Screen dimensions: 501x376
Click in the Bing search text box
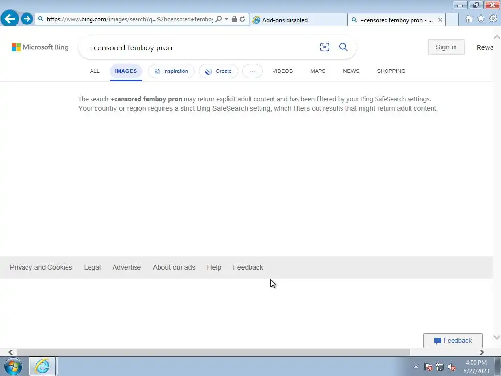201,47
